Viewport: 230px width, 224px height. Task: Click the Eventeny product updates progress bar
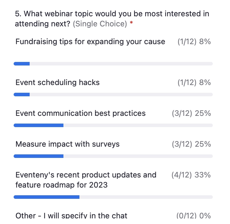tap(113, 197)
